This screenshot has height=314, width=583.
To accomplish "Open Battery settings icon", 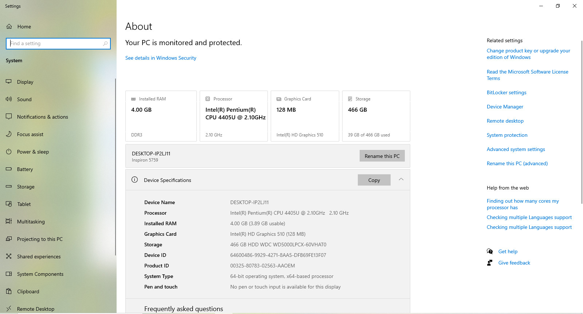I will [x=9, y=169].
